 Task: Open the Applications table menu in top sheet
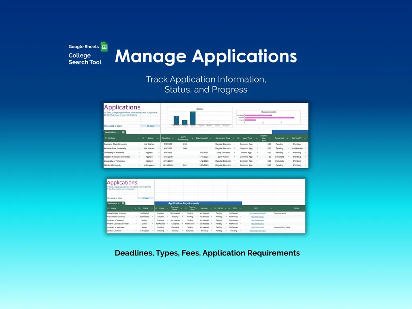click(x=118, y=132)
